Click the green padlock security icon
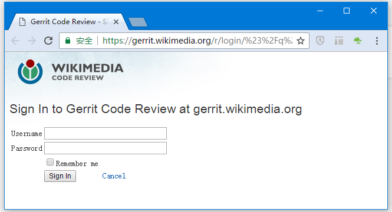 [x=68, y=41]
